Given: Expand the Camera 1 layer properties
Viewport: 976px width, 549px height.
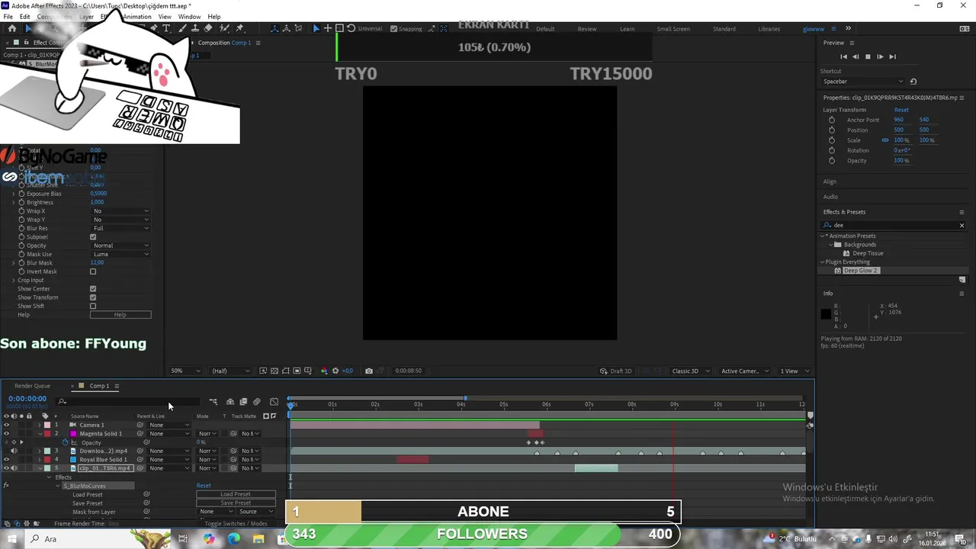Looking at the screenshot, I should click(x=40, y=425).
